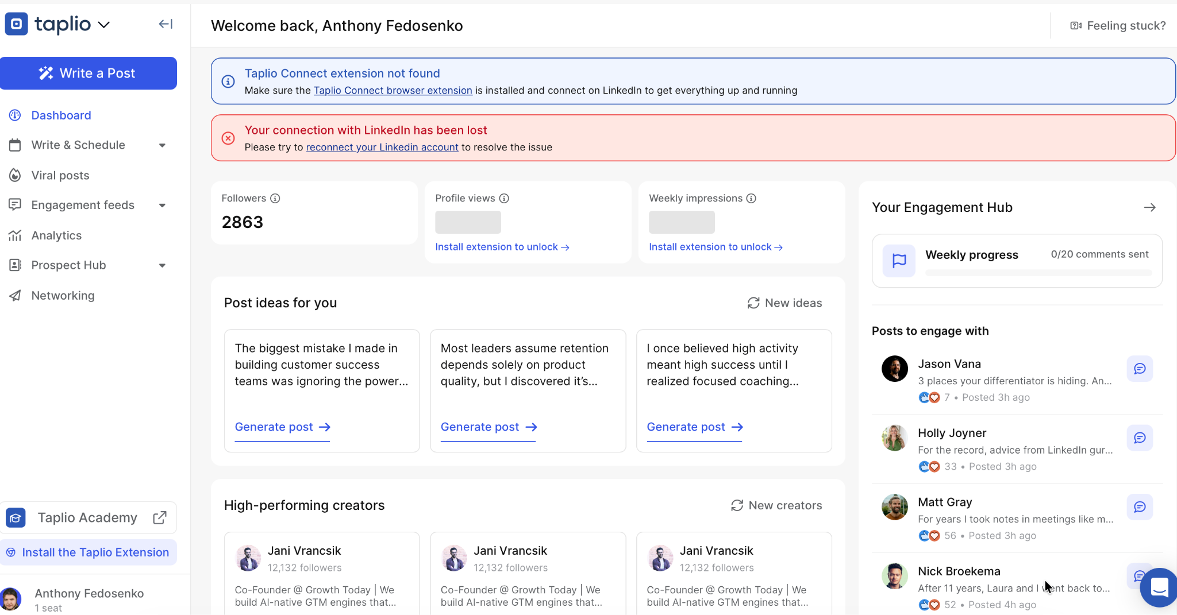Viewport: 1177px width, 615px height.
Task: Click the info icon next to Weekly impressions
Action: pos(751,198)
